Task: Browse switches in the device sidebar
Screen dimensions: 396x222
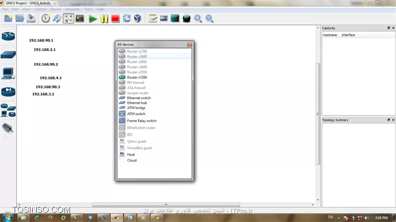Action: point(8,55)
